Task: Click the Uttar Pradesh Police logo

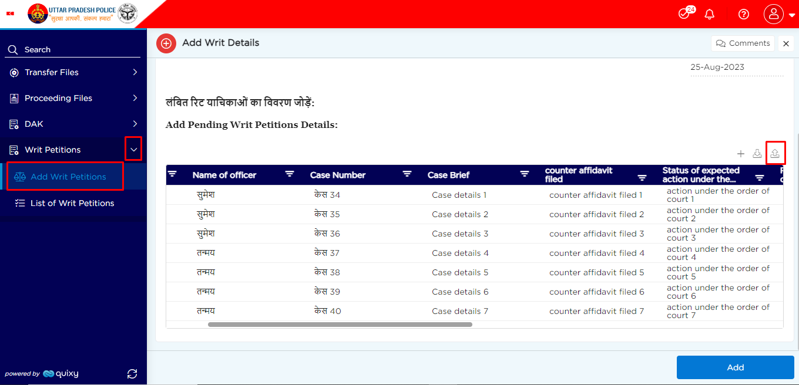Action: pyautogui.click(x=38, y=13)
